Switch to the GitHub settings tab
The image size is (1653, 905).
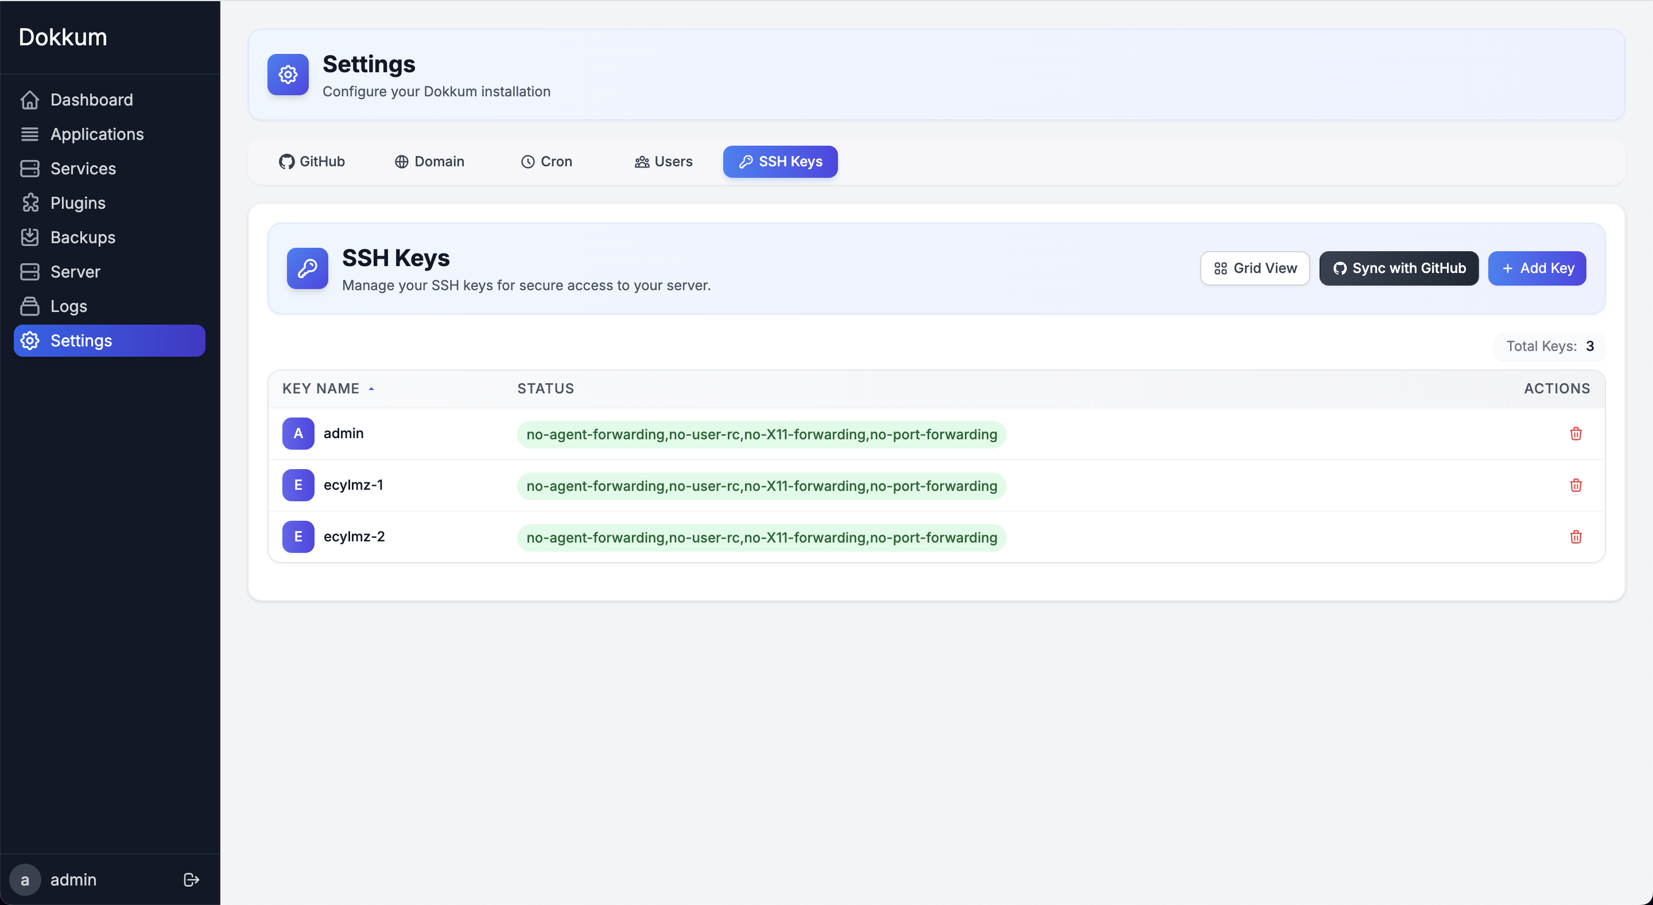pyautogui.click(x=312, y=162)
